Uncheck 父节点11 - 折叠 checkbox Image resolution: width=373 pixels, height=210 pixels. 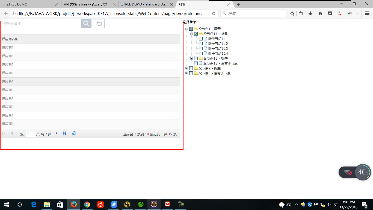[196, 34]
